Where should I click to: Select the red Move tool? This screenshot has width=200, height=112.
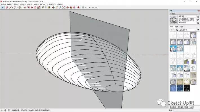click(x=32, y=8)
